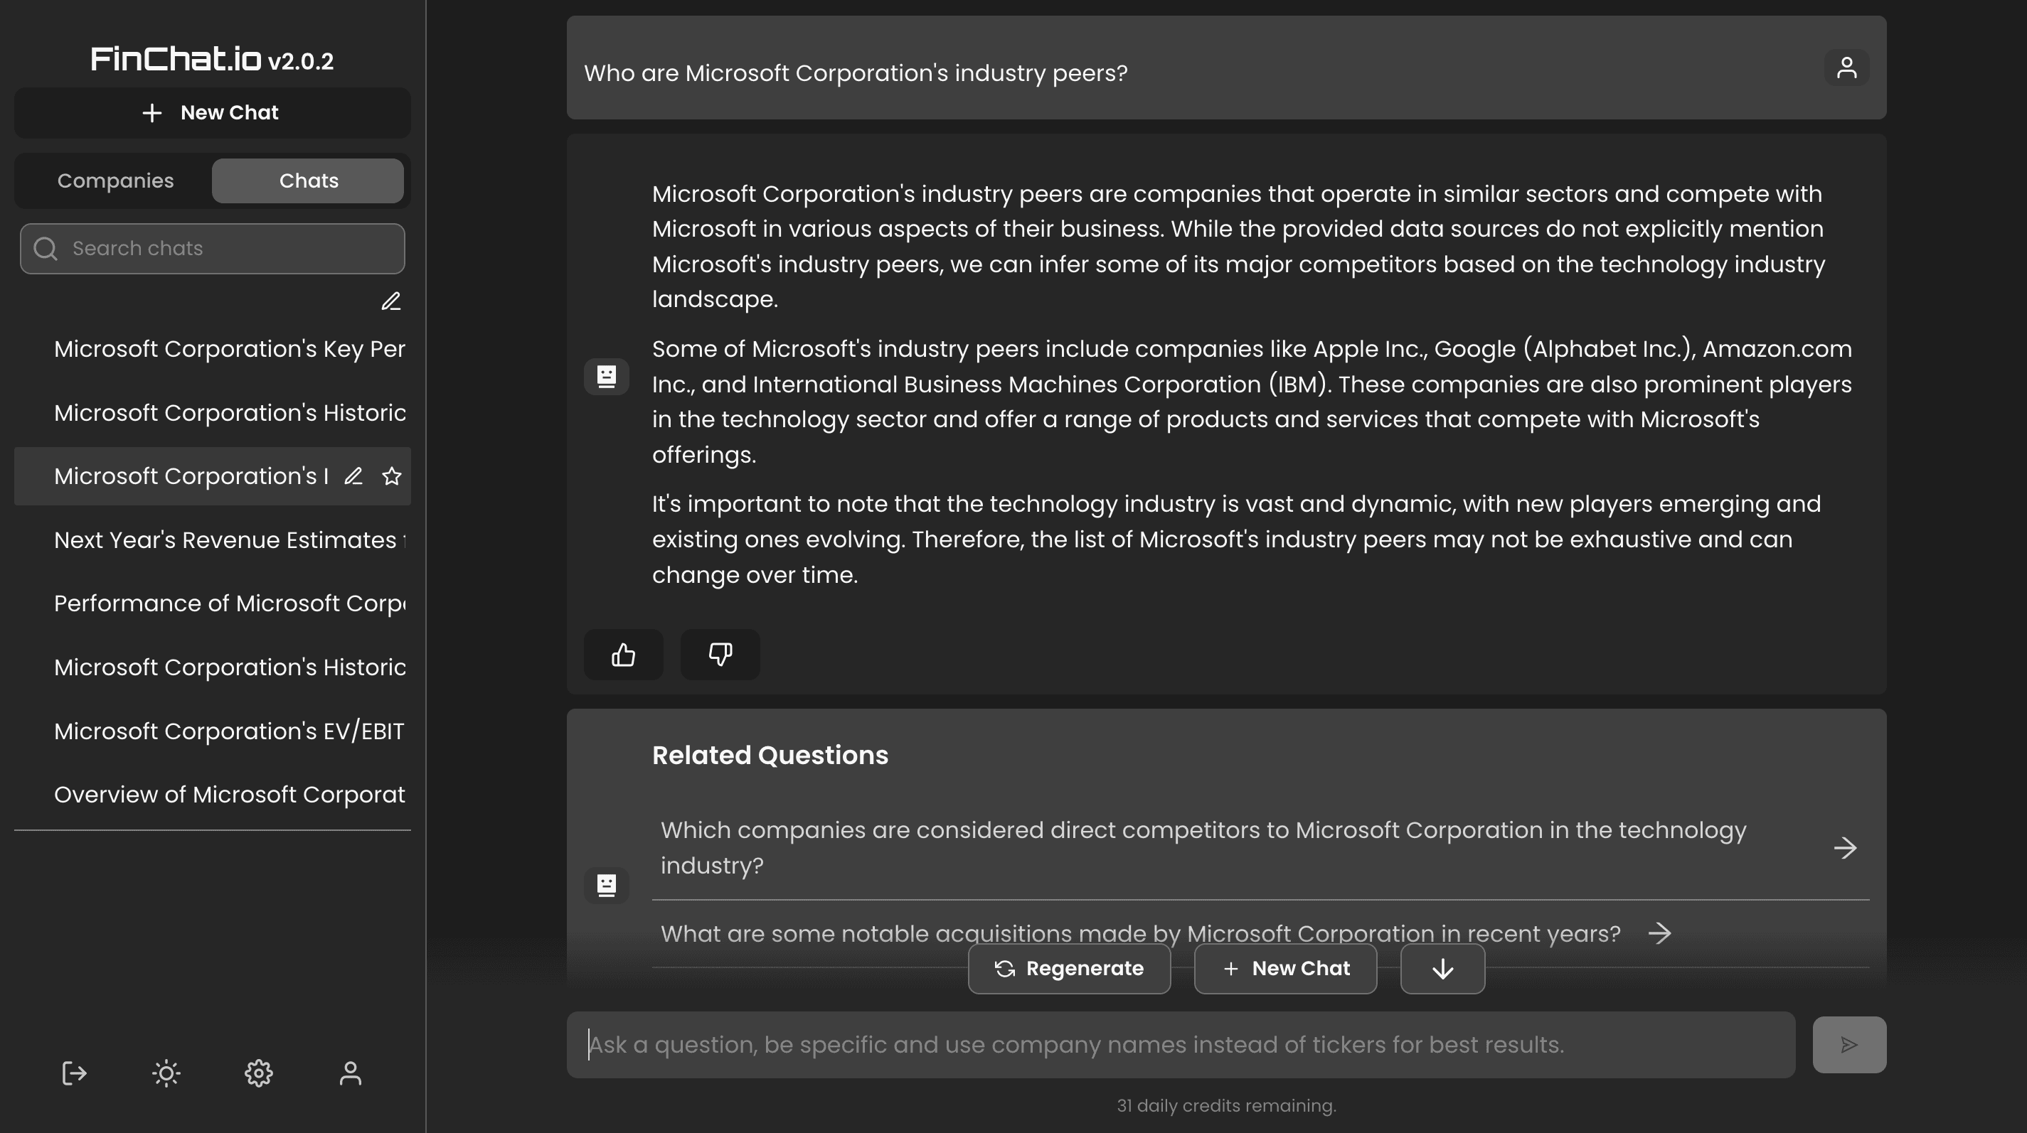Toggle light theme with the sun icon

coord(166,1073)
